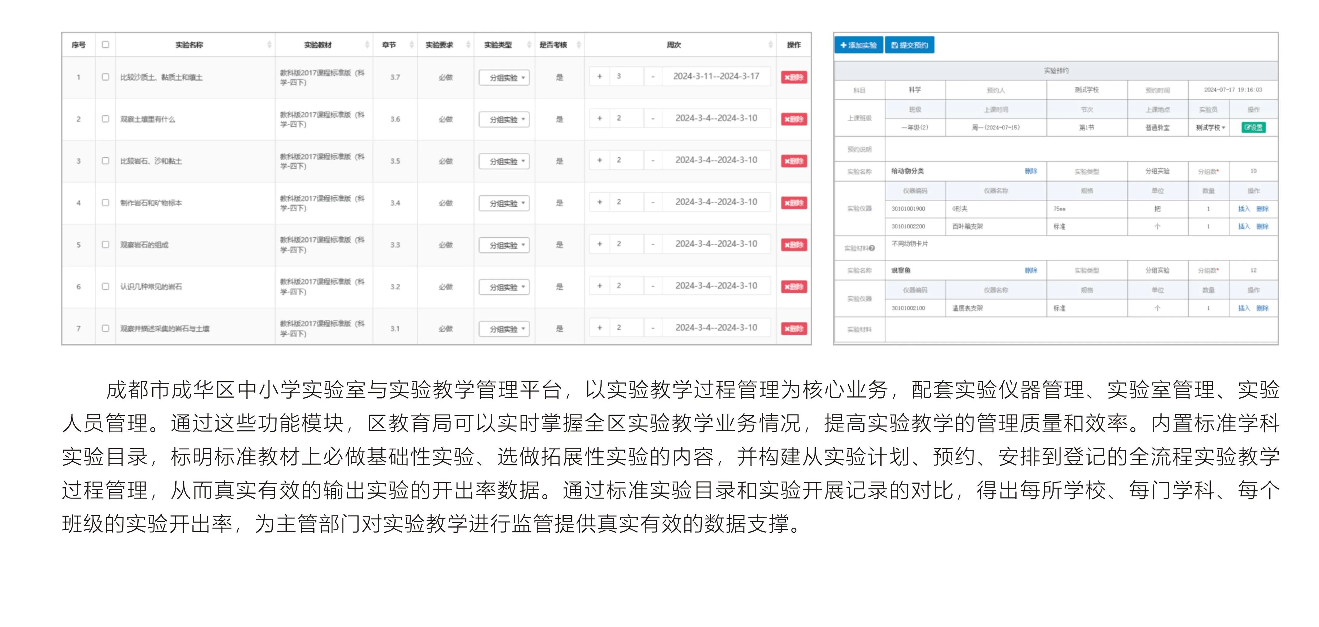Image resolution: width=1319 pixels, height=627 pixels.
Task: Sort by 周次 column sort arrows
Action: pos(770,45)
